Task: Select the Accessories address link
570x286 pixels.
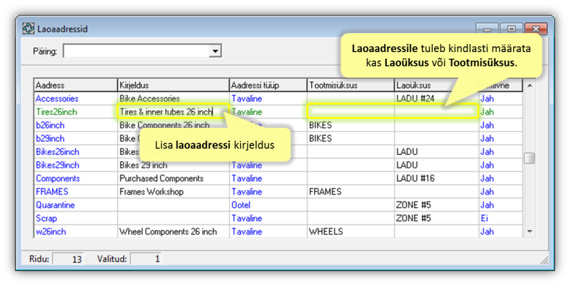Action: point(57,99)
